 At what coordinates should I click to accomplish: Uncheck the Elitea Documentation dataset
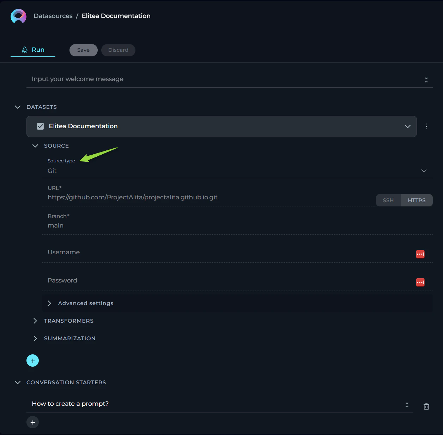click(x=41, y=126)
